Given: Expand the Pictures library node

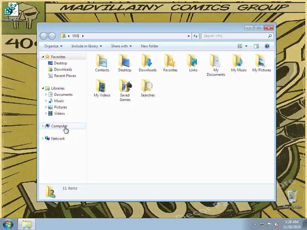Looking at the screenshot, I should pyautogui.click(x=46, y=107).
